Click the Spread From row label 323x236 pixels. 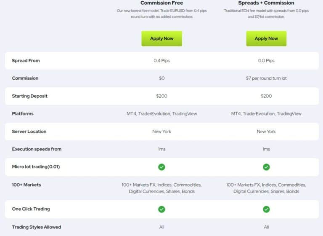coord(26,61)
